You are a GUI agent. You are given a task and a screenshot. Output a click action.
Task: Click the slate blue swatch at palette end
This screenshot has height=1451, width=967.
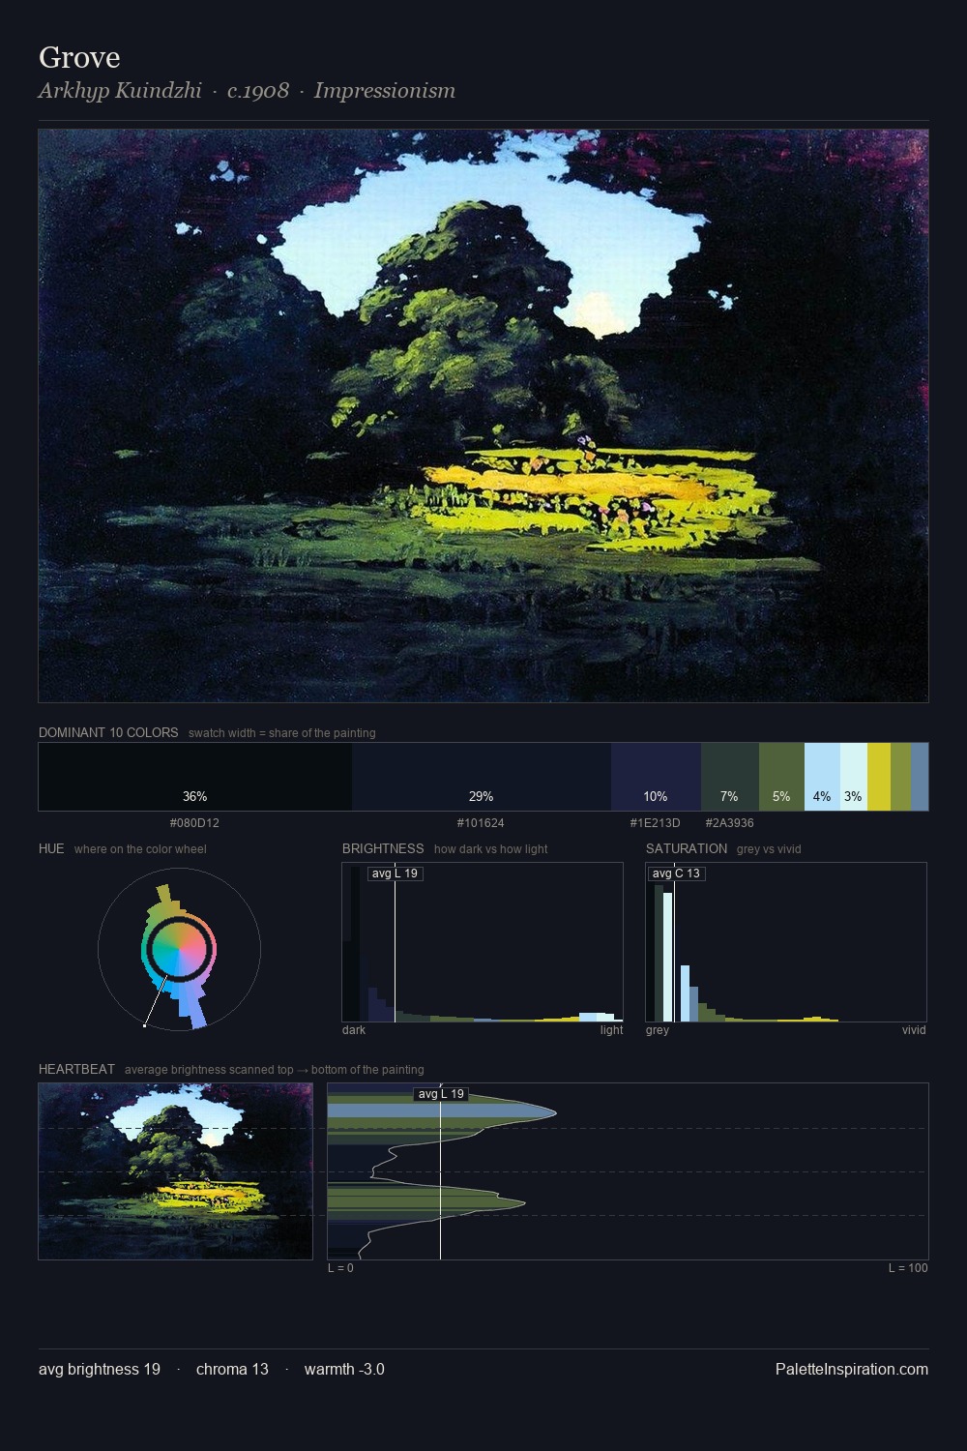point(920,776)
